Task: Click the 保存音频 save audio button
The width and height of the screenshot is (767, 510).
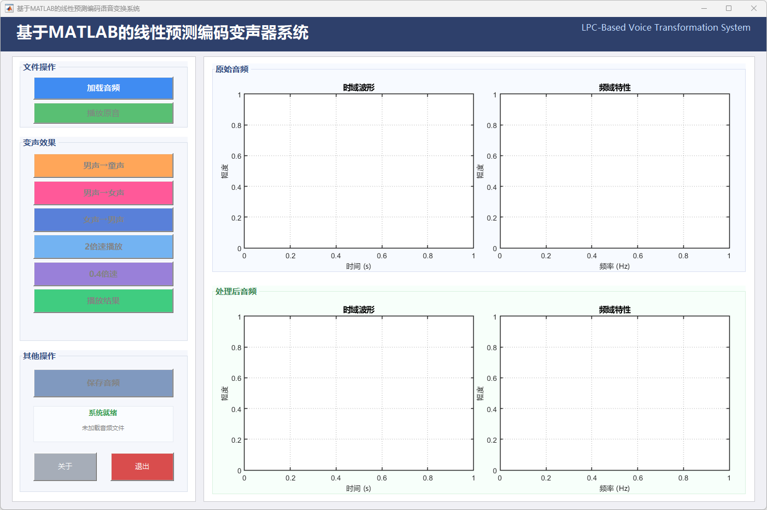Action: [x=103, y=383]
